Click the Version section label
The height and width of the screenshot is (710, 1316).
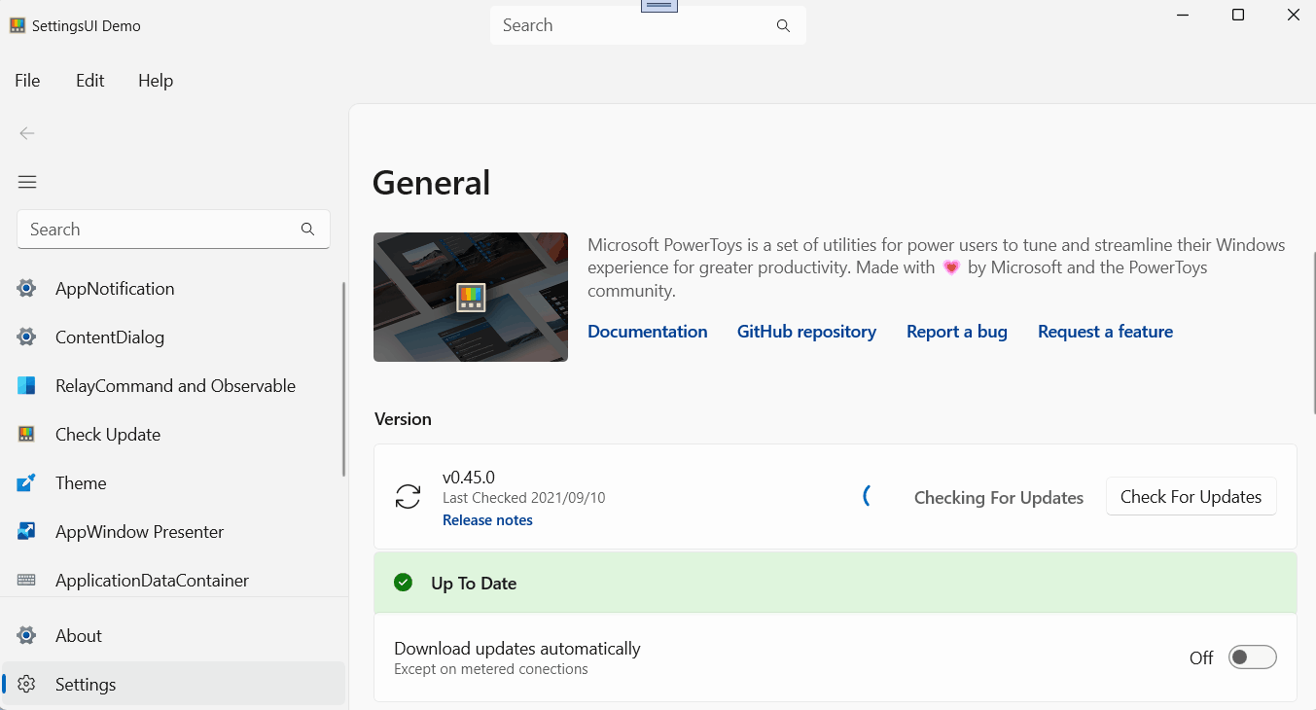click(403, 419)
